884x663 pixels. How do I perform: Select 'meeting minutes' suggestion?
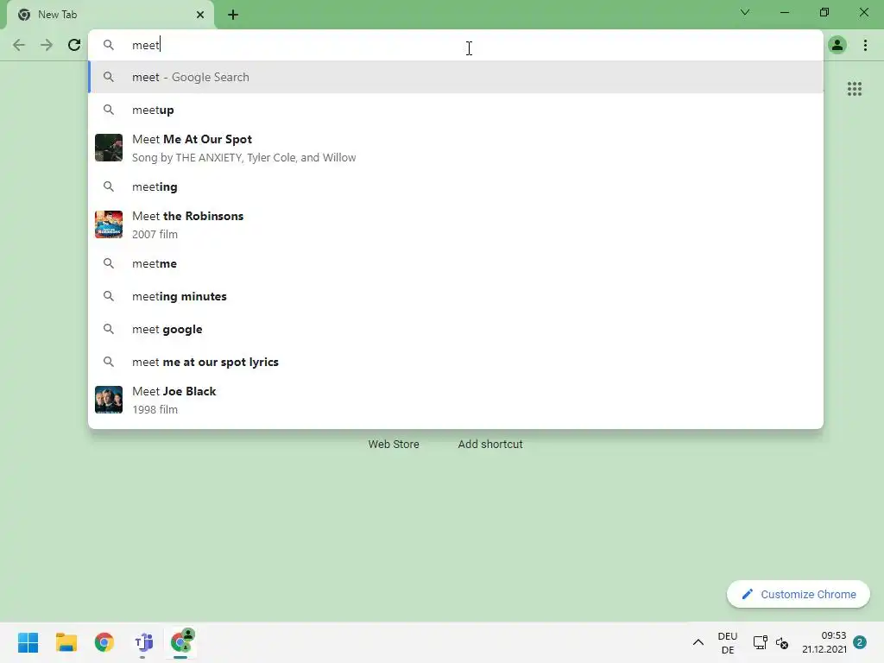pyautogui.click(x=456, y=297)
